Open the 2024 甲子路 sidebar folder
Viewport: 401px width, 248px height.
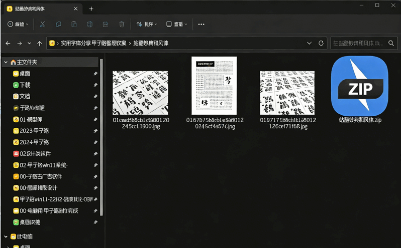click(31, 142)
